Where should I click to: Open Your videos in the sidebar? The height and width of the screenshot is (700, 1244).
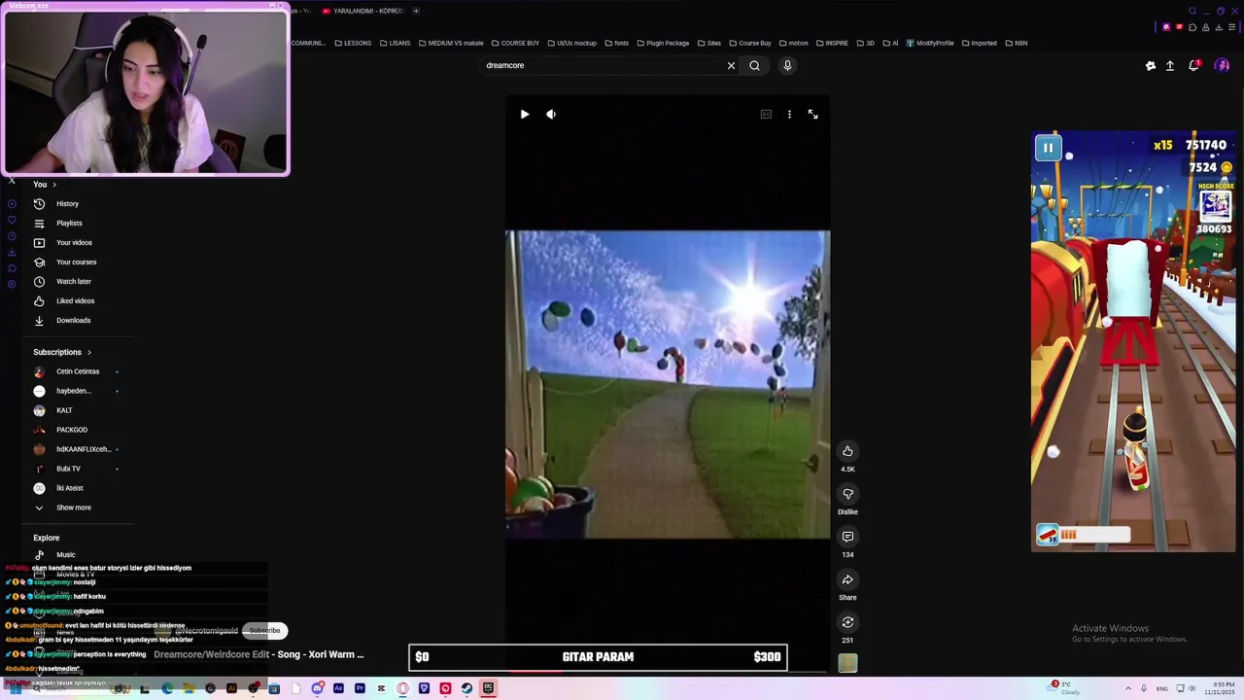pos(74,242)
